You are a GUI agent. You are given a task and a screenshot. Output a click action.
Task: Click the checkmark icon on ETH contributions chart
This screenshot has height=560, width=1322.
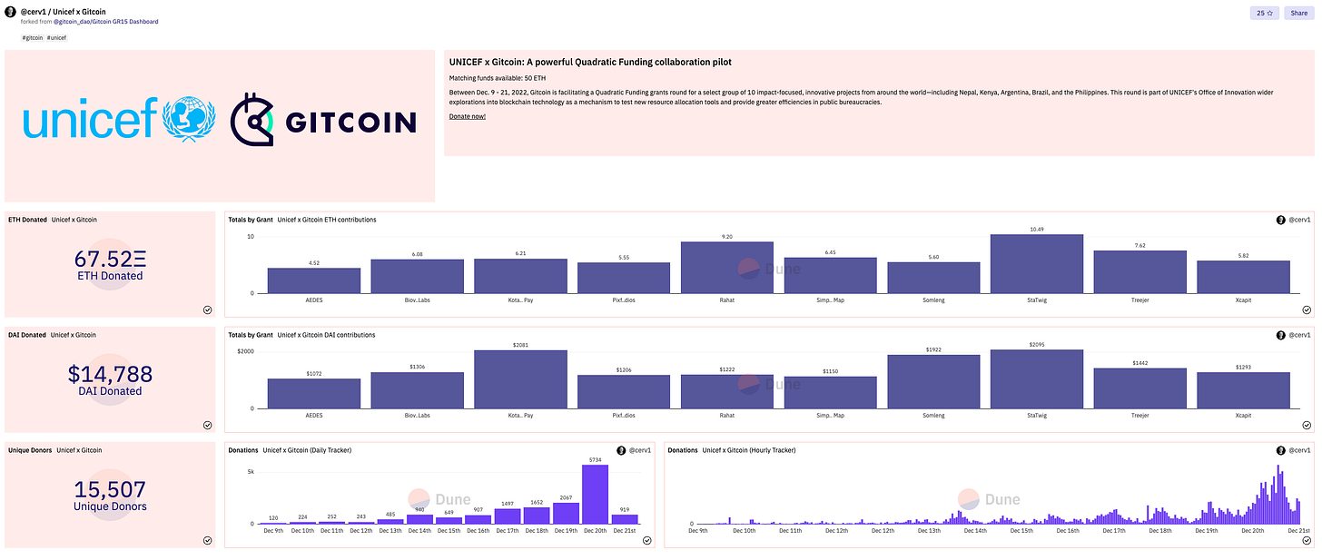click(x=1307, y=309)
